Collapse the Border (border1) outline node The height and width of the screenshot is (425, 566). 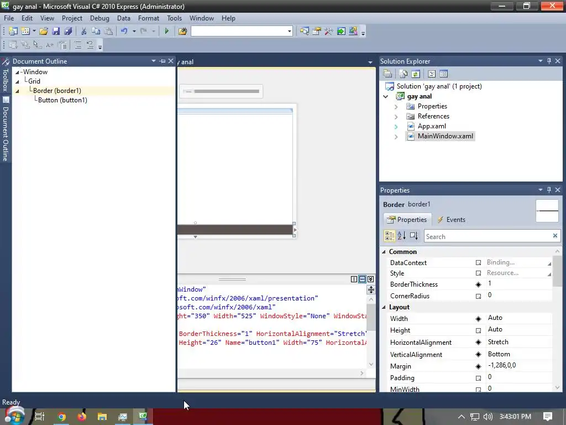[x=17, y=91]
